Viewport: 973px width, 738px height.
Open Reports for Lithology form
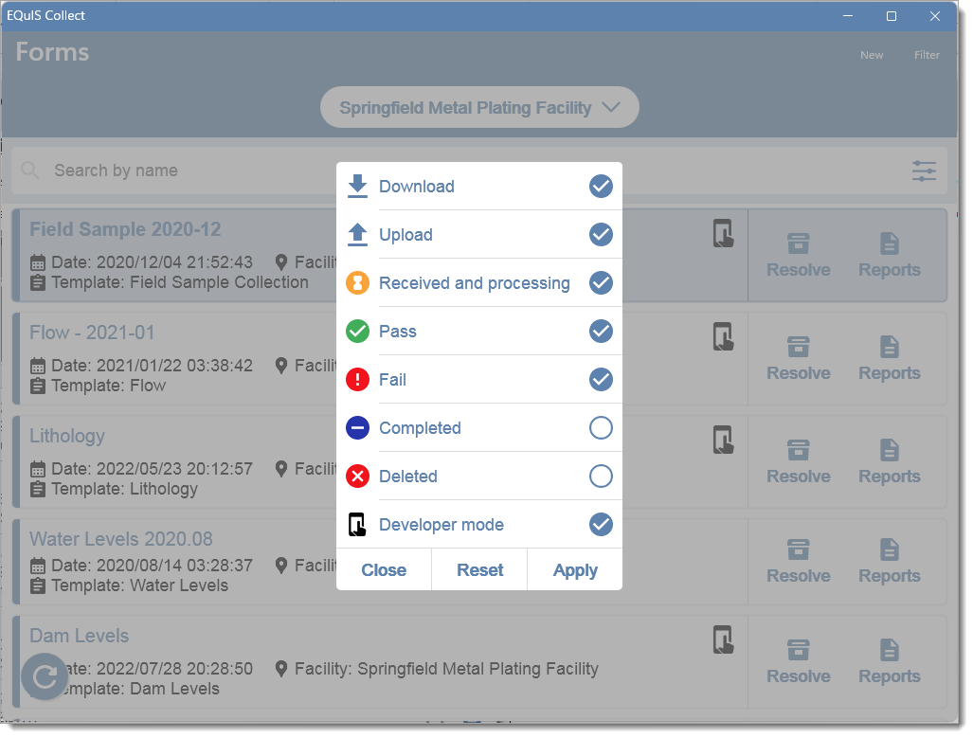coord(890,462)
